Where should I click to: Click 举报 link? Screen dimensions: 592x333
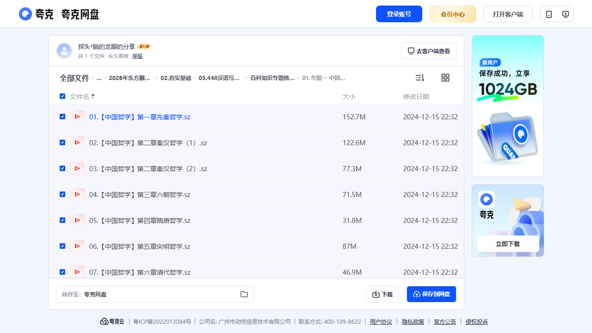pyautogui.click(x=137, y=56)
